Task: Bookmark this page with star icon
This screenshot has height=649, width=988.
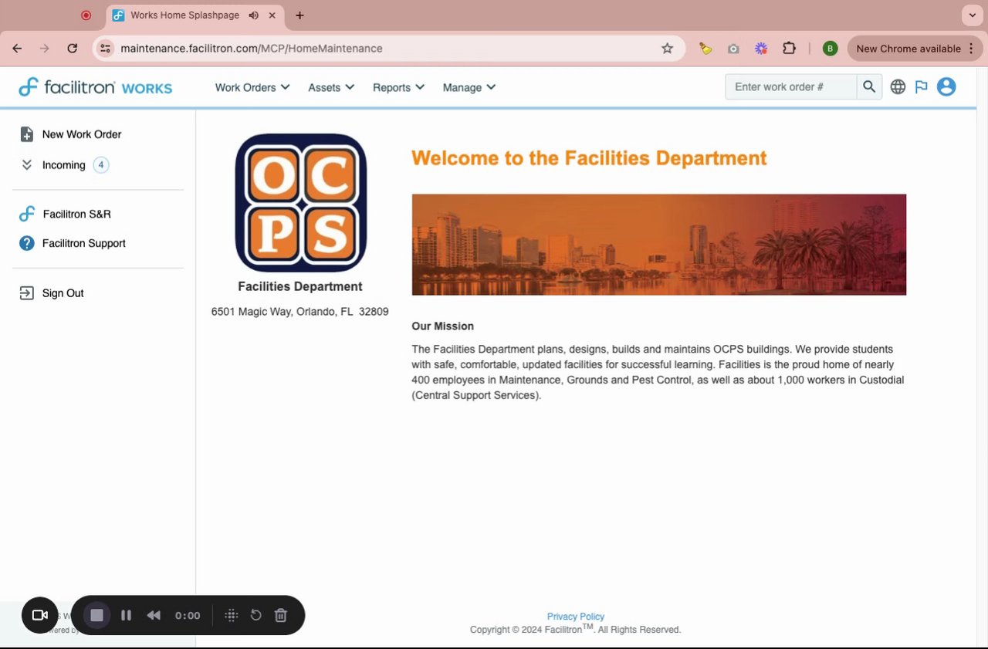Action: (x=668, y=49)
